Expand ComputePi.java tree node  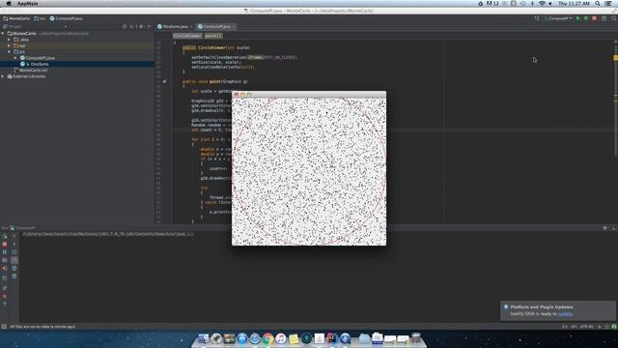point(15,58)
